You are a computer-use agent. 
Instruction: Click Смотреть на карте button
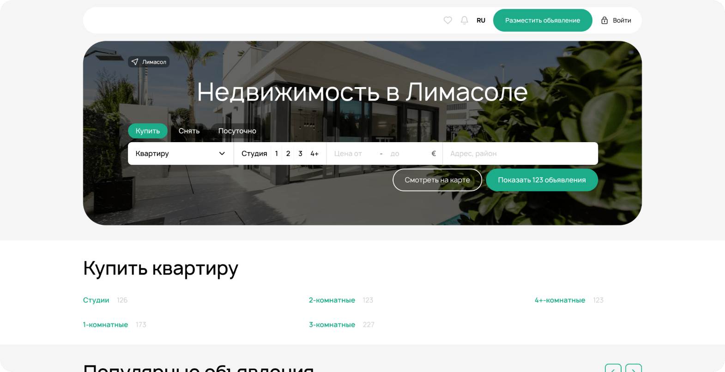pos(437,180)
